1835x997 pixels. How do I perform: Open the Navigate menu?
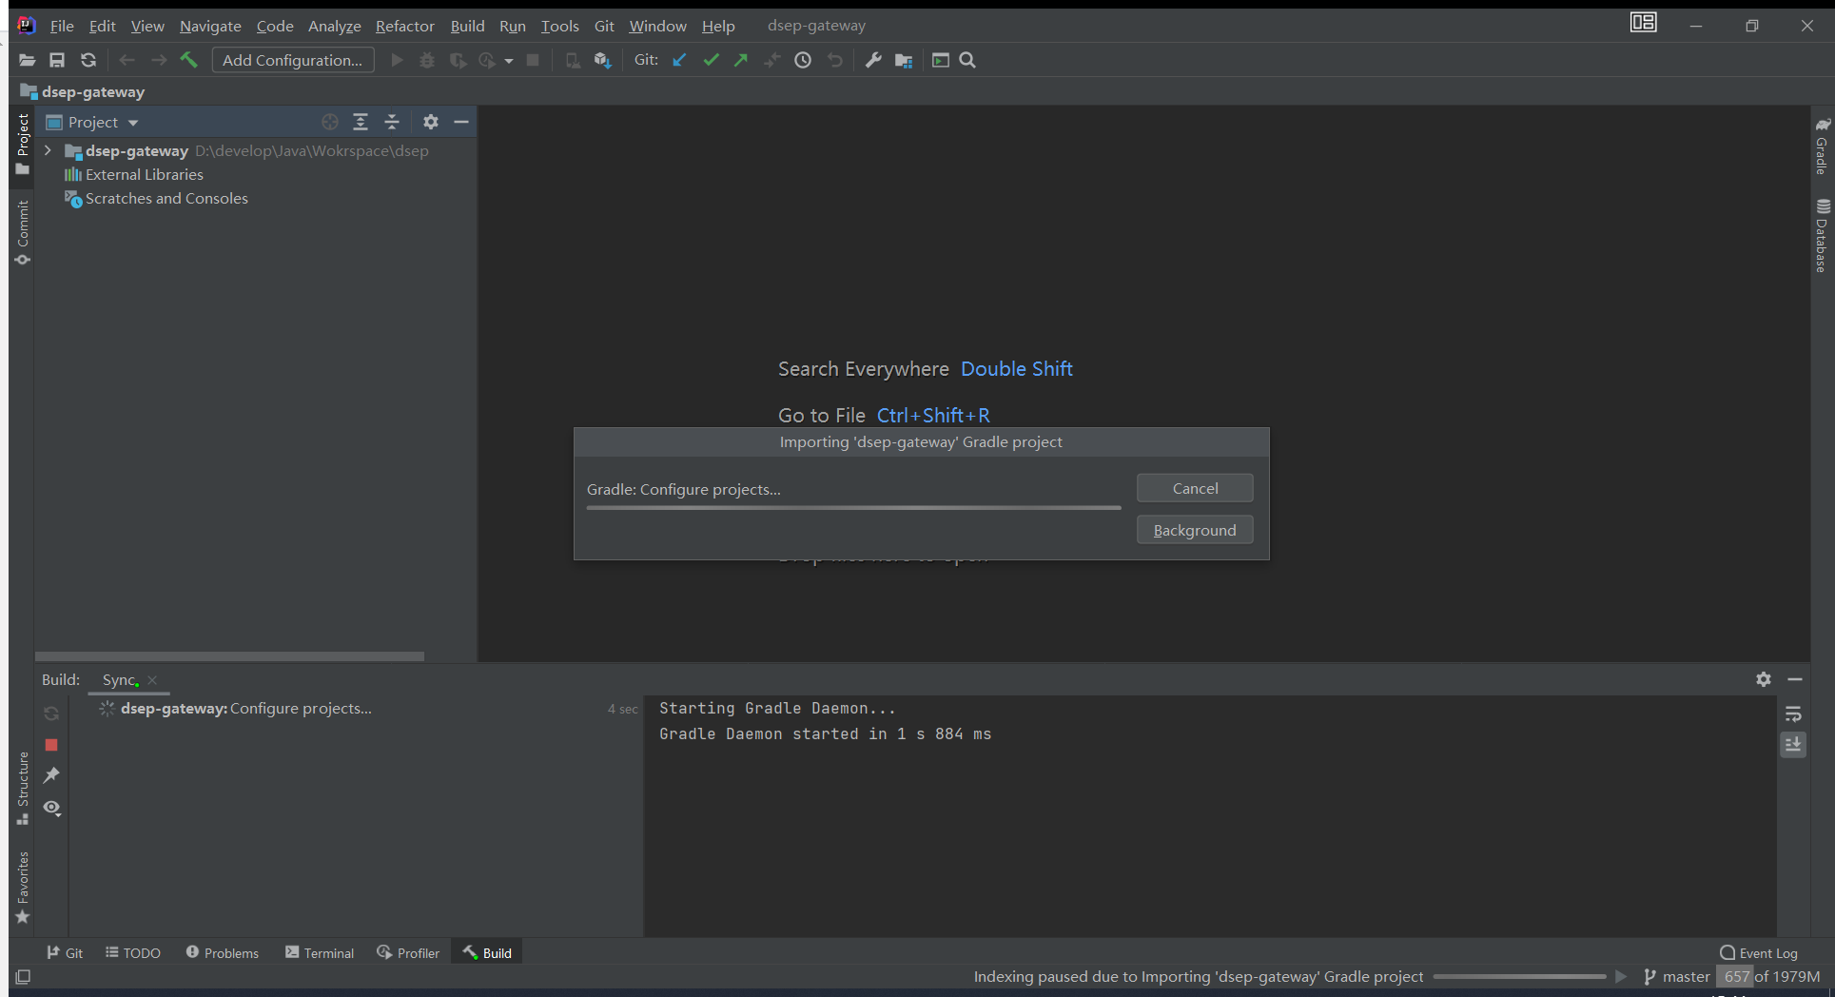pyautogui.click(x=210, y=26)
